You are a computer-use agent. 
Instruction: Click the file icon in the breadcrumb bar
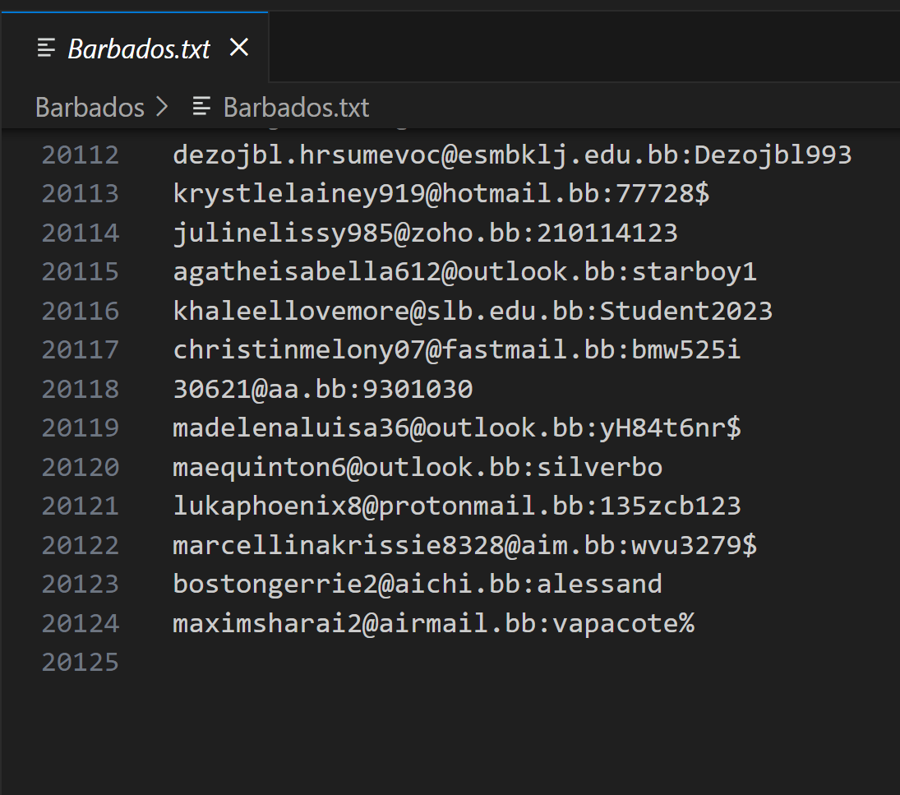[201, 107]
